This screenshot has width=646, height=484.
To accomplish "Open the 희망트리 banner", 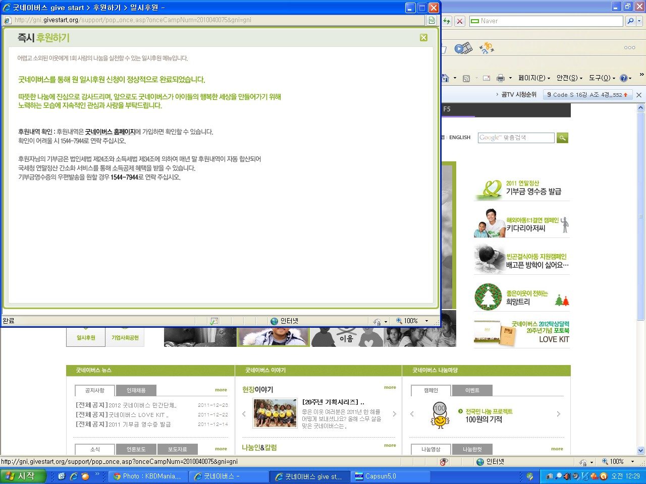I will pos(522,296).
